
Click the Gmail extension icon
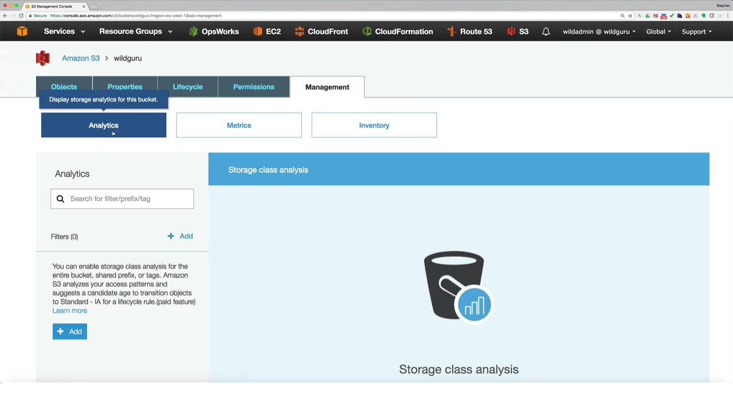tap(656, 15)
